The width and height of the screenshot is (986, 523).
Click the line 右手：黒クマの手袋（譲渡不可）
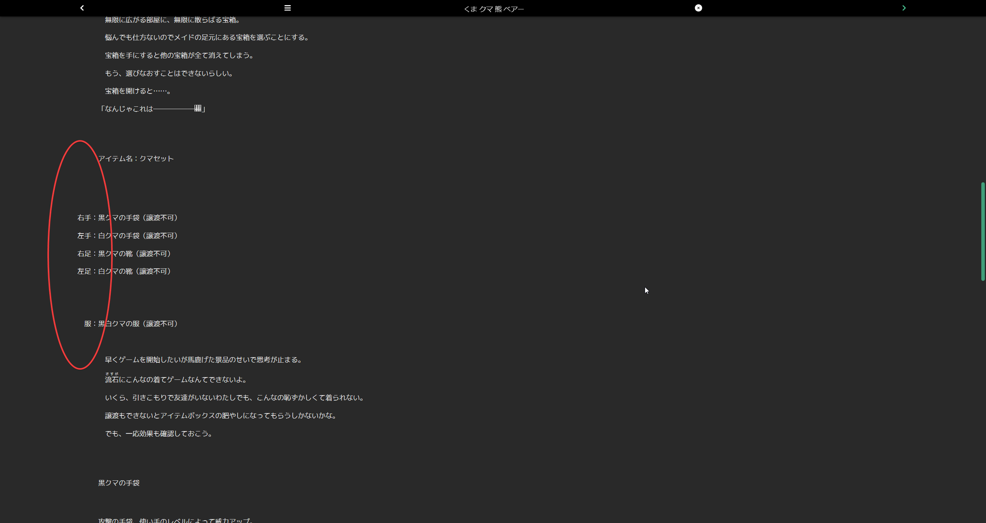coord(128,217)
